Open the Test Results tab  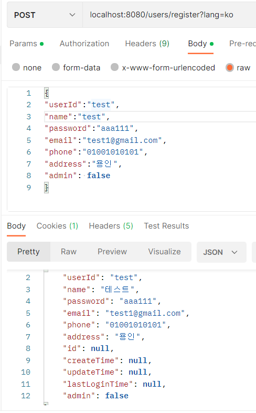click(x=166, y=226)
